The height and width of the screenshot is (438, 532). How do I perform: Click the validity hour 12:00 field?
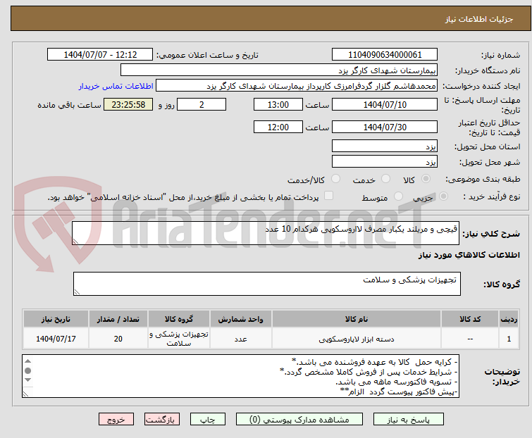pyautogui.click(x=278, y=127)
